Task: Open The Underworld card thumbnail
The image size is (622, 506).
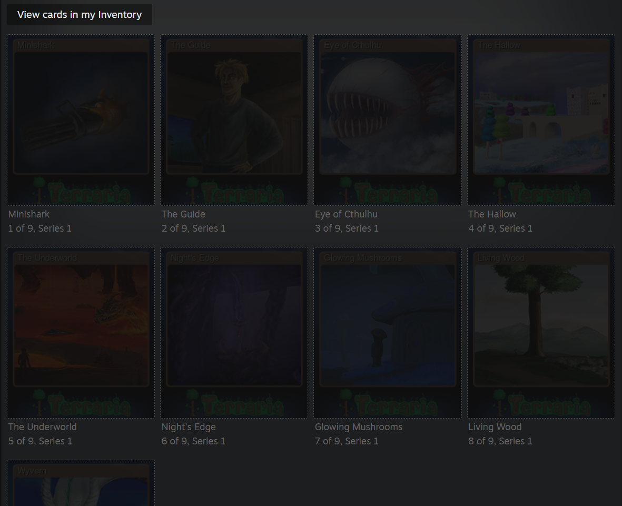Action: (81, 333)
